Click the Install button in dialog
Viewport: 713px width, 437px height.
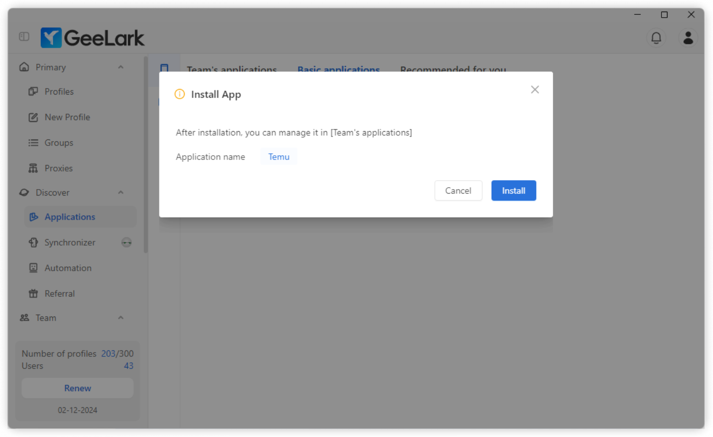click(513, 190)
